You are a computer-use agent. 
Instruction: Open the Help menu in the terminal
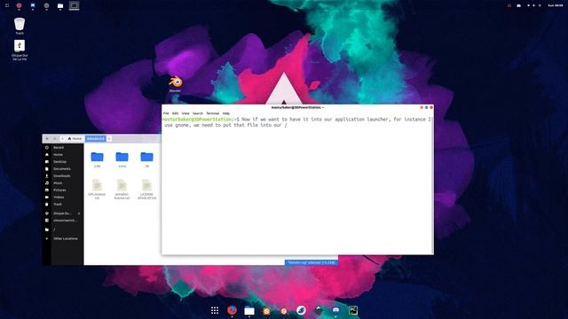226,113
